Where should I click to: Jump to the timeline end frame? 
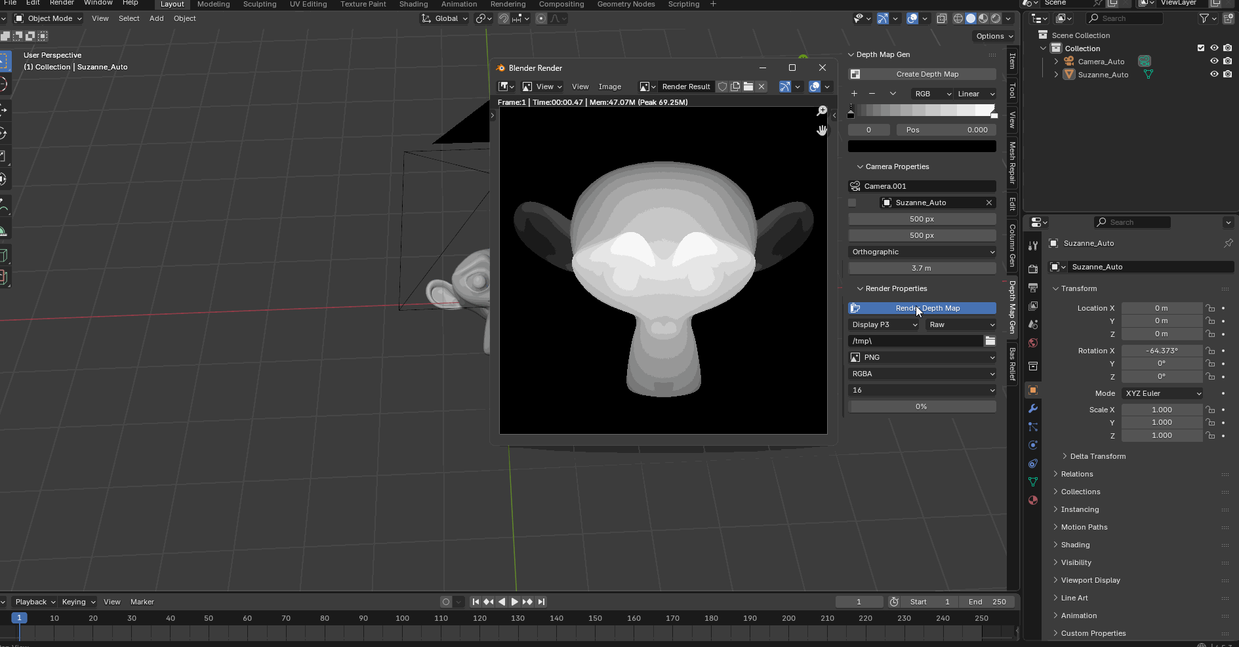click(x=541, y=602)
